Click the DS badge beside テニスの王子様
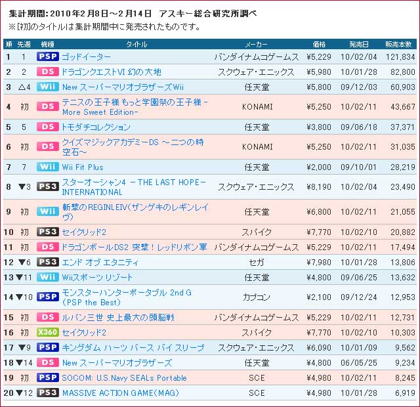The height and width of the screenshot is (407, 420). (48, 106)
